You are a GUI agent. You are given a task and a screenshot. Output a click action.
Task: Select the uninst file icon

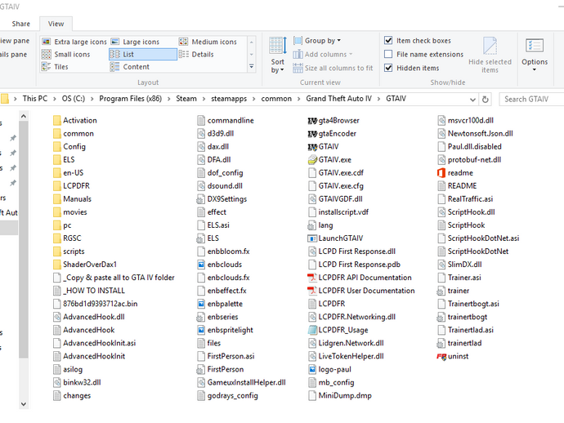pos(441,356)
